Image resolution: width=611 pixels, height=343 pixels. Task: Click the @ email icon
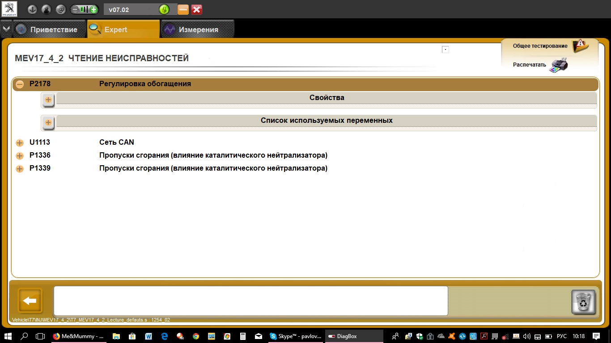click(61, 9)
